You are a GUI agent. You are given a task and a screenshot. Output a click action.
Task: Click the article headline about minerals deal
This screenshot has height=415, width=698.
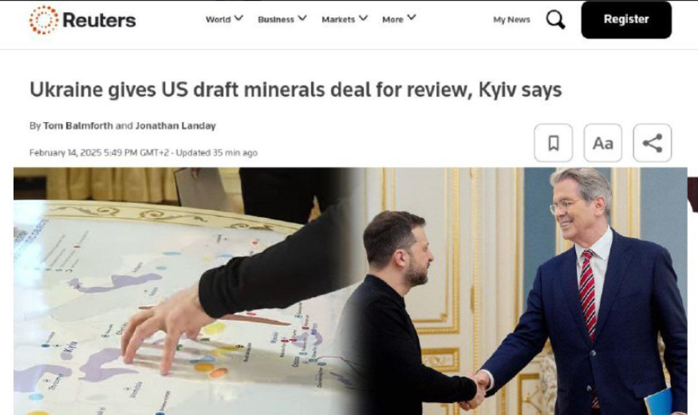click(296, 89)
